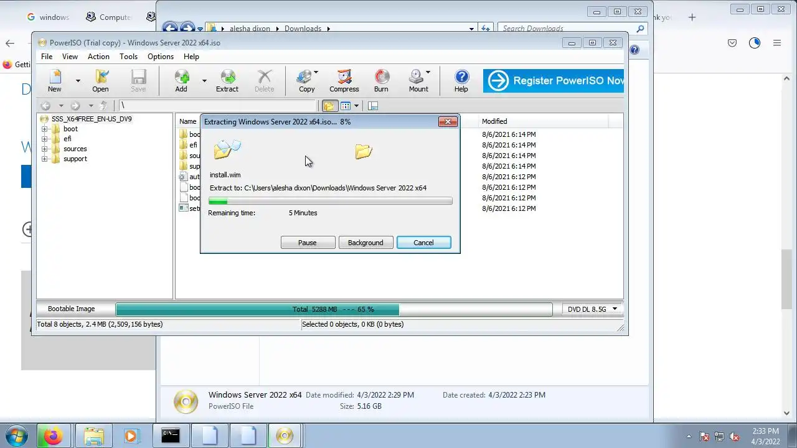Click the PowerISO back navigation arrow
797x448 pixels.
point(45,106)
